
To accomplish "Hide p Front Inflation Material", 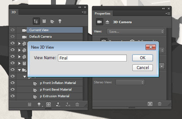I will [x=13, y=83].
